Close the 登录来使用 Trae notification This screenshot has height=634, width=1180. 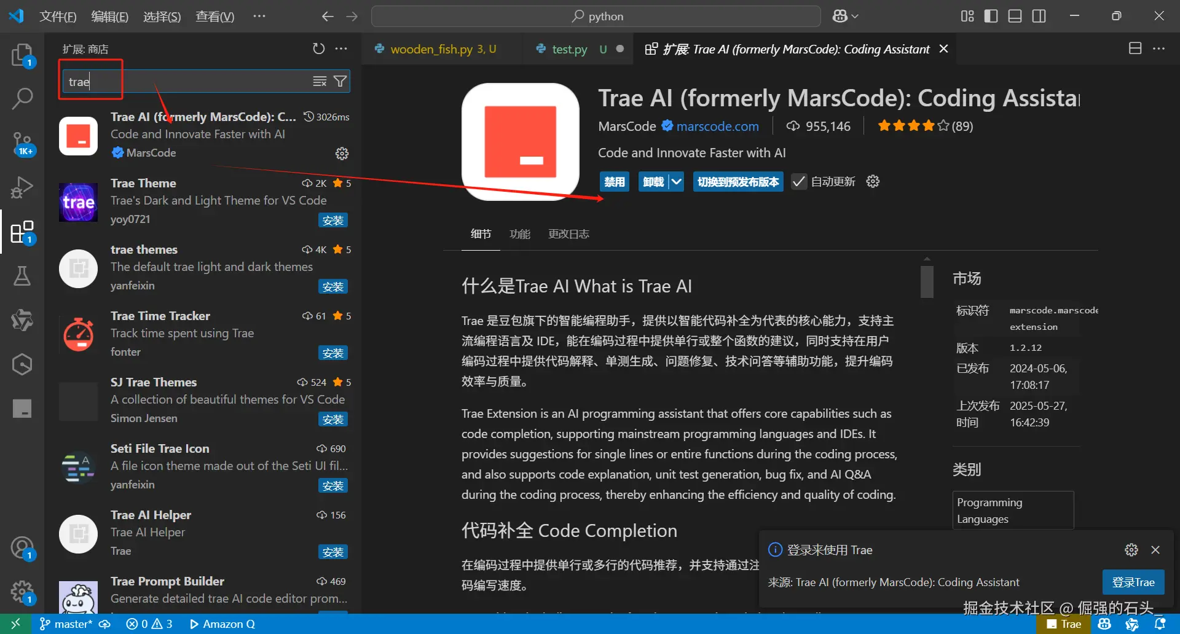(x=1155, y=550)
